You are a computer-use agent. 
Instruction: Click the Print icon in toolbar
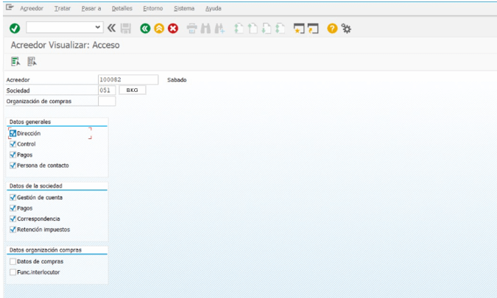(x=192, y=28)
